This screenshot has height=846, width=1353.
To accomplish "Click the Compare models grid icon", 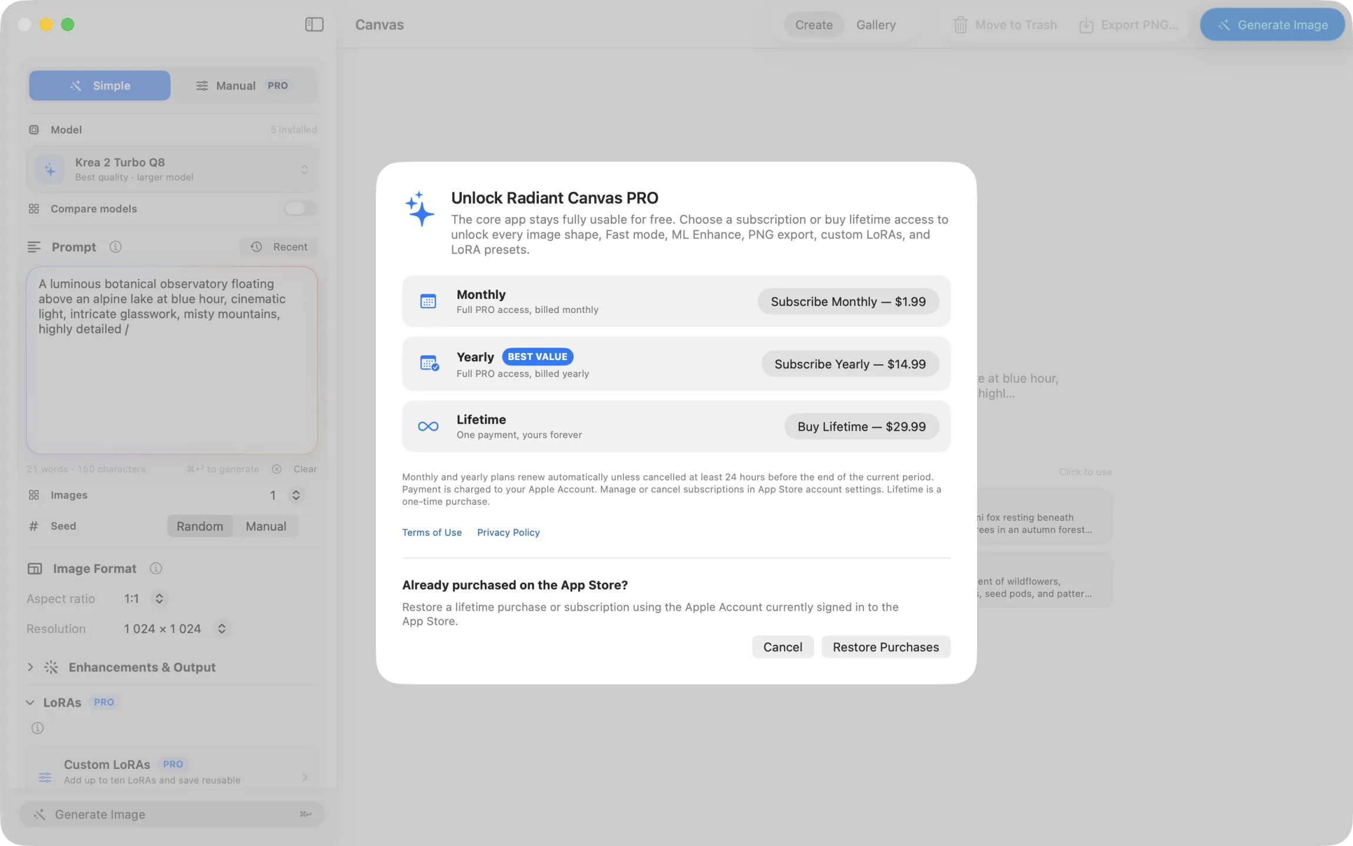I will (34, 209).
